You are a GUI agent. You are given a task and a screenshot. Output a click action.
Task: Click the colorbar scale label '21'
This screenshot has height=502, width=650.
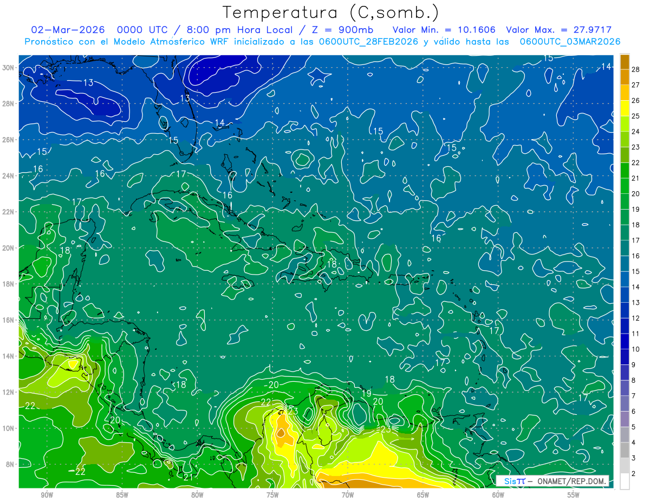(636, 178)
